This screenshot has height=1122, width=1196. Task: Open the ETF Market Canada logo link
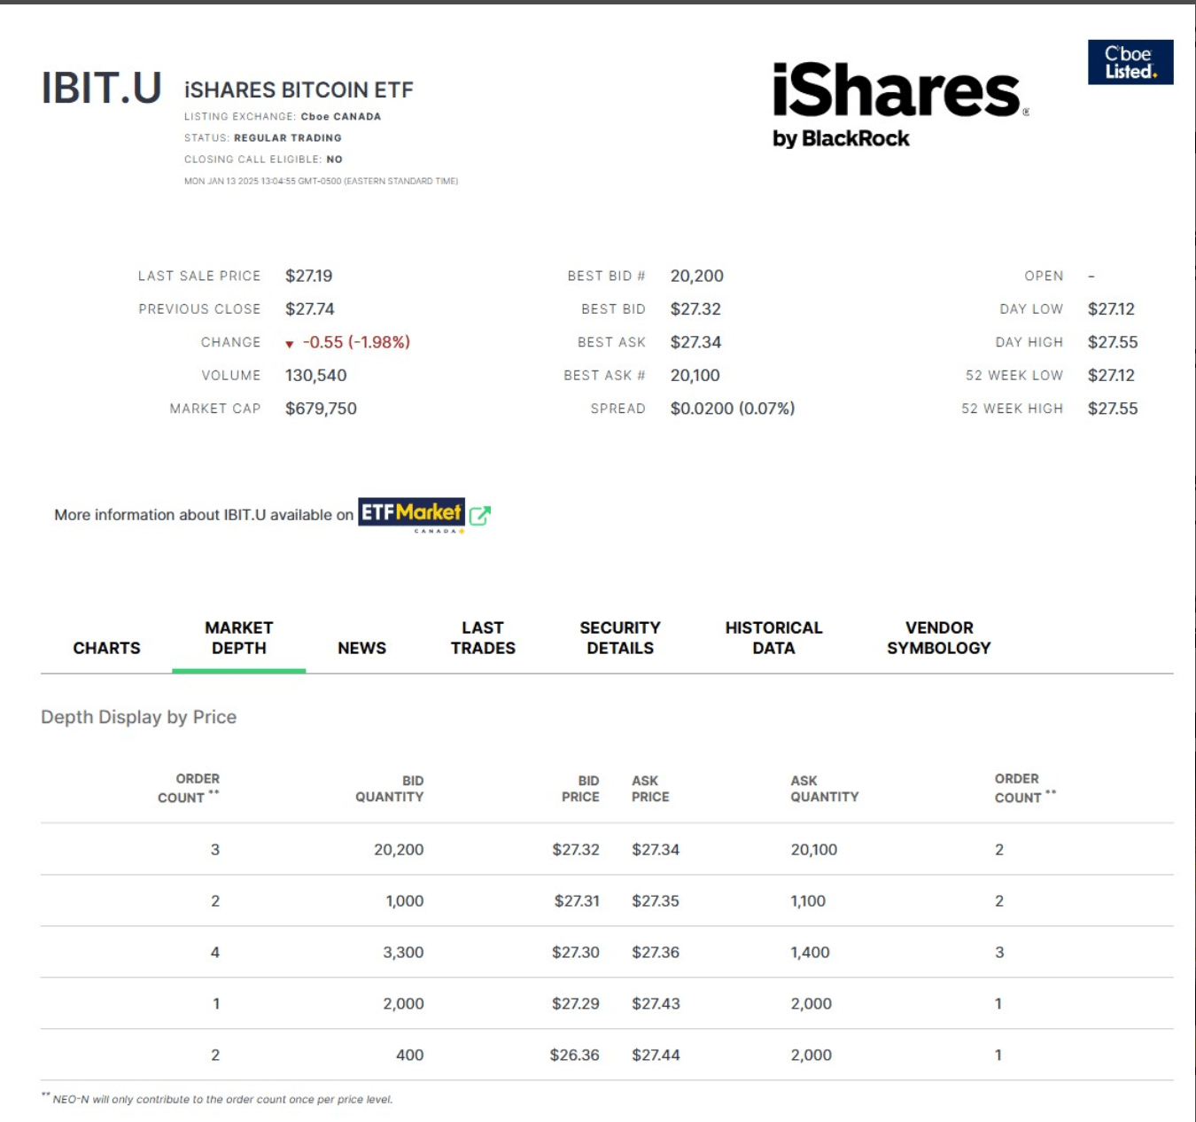click(411, 515)
